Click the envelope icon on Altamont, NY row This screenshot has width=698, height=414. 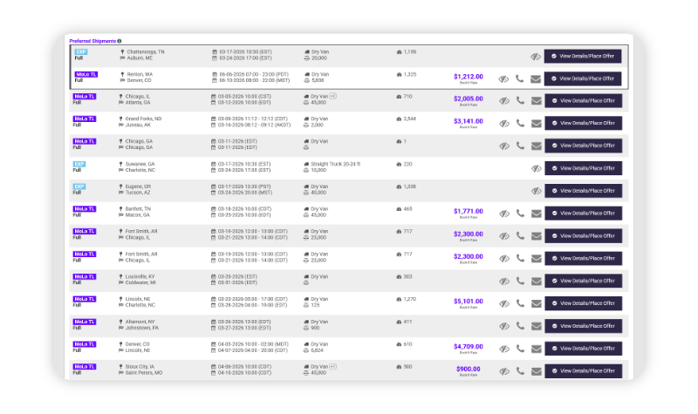537,326
